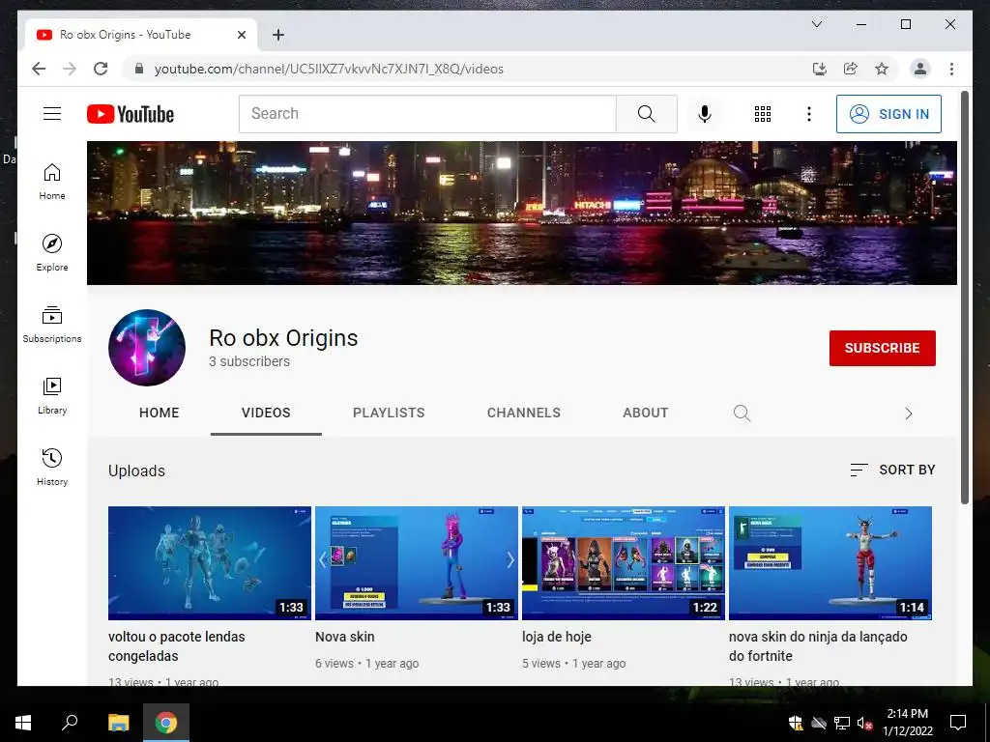
Task: Open the Windows Start menu
Action: (x=23, y=723)
